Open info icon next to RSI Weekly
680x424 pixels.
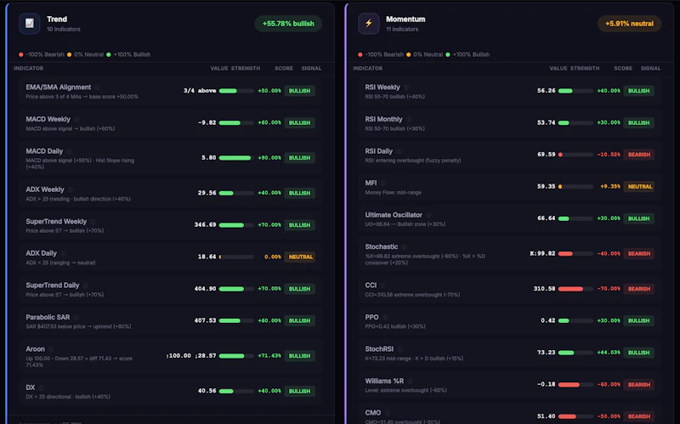click(406, 88)
